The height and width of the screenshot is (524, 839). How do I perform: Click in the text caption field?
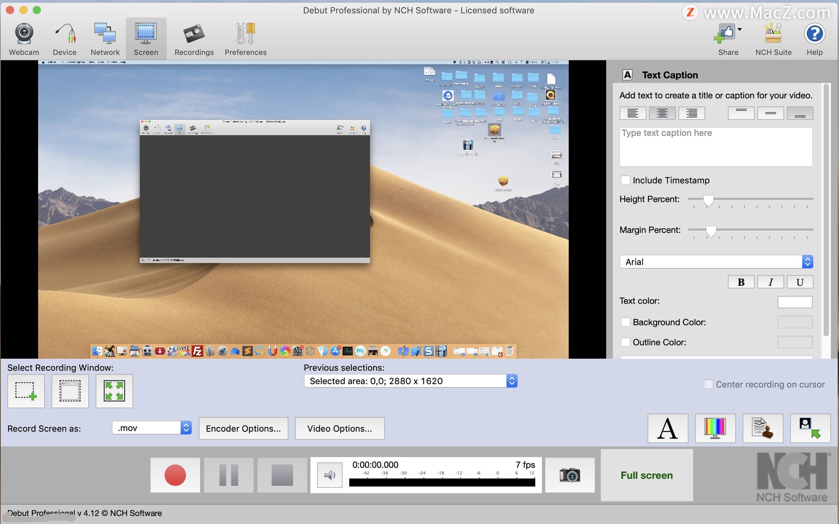716,147
